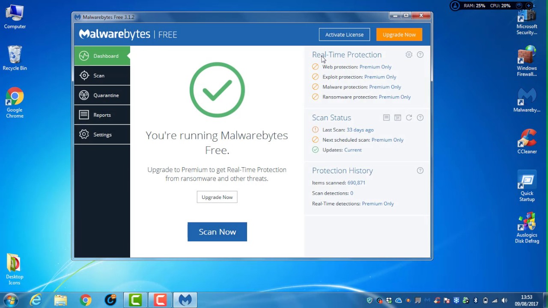
Task: Click the Activate License button
Action: point(344,35)
